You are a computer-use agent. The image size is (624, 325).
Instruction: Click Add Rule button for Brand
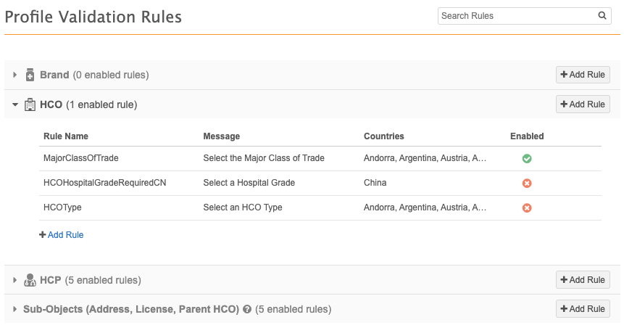583,75
